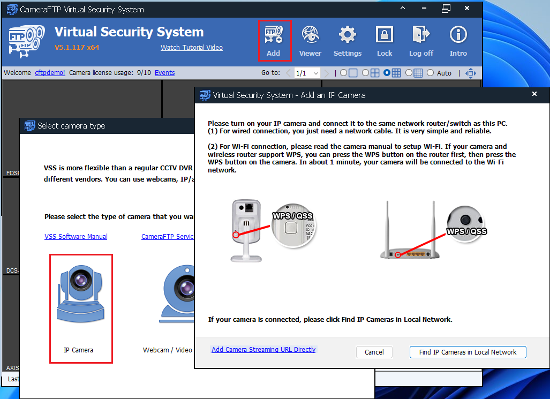The width and height of the screenshot is (550, 399).
Task: Click the full screen arrows icon
Action: tap(471, 73)
